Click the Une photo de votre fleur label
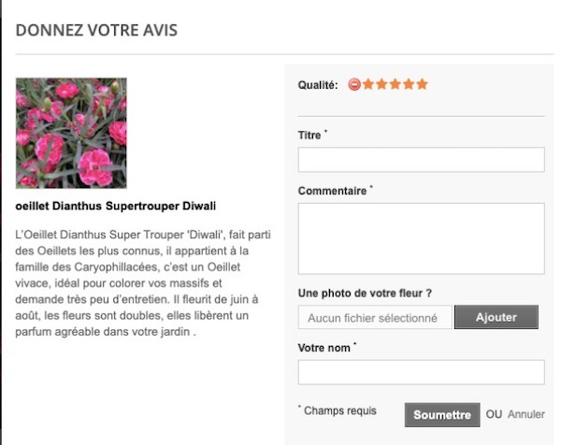The width and height of the screenshot is (561, 445). pos(365,294)
